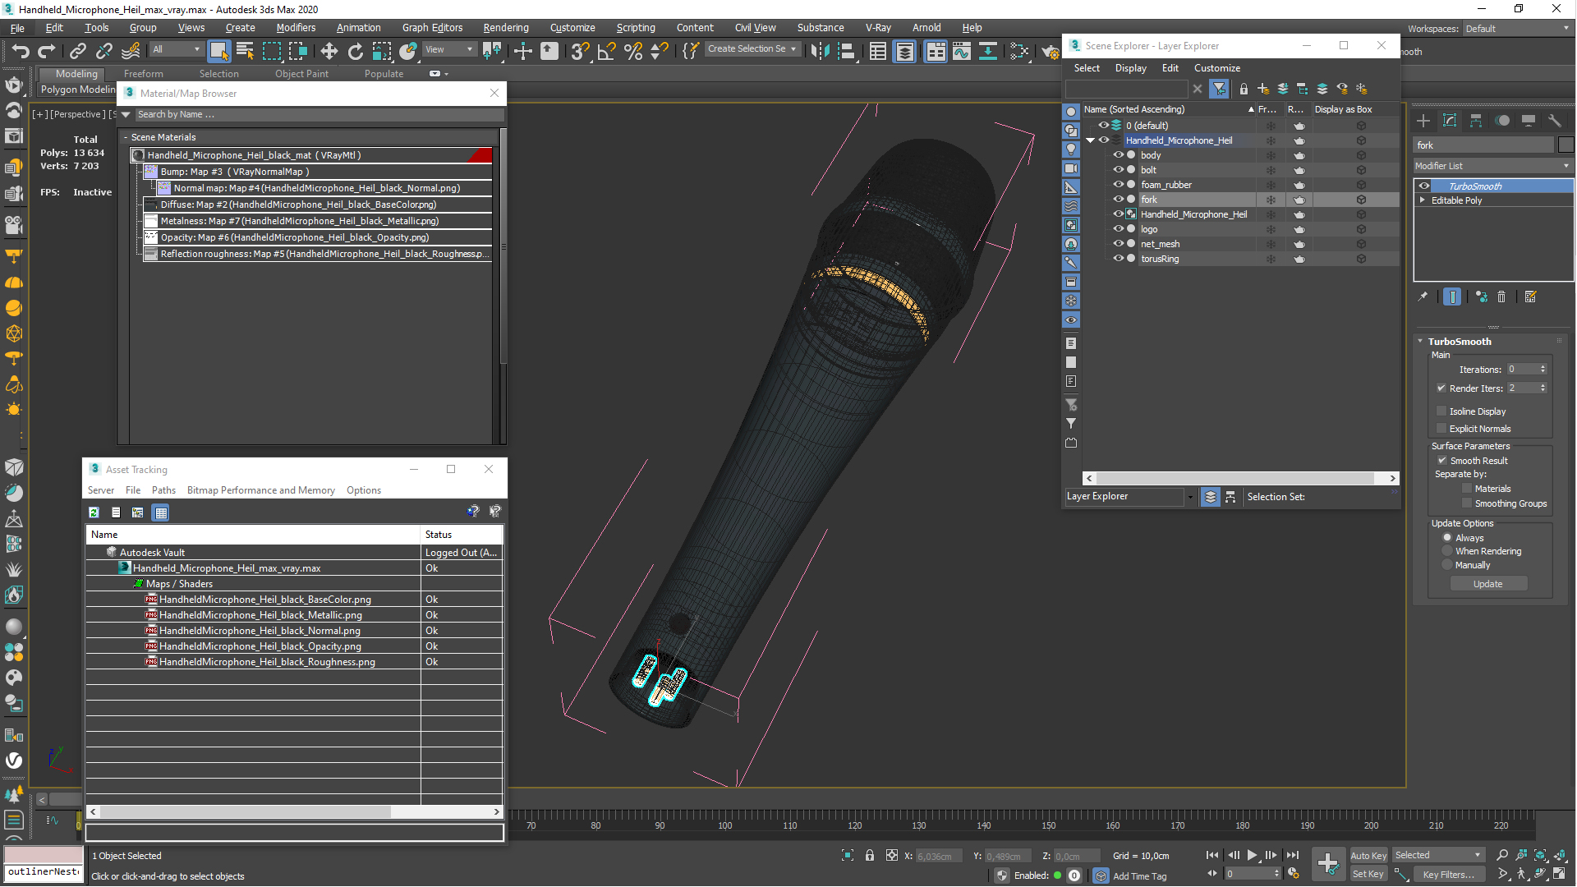Click the Redo arrow icon
1577x887 pixels.
(x=46, y=52)
